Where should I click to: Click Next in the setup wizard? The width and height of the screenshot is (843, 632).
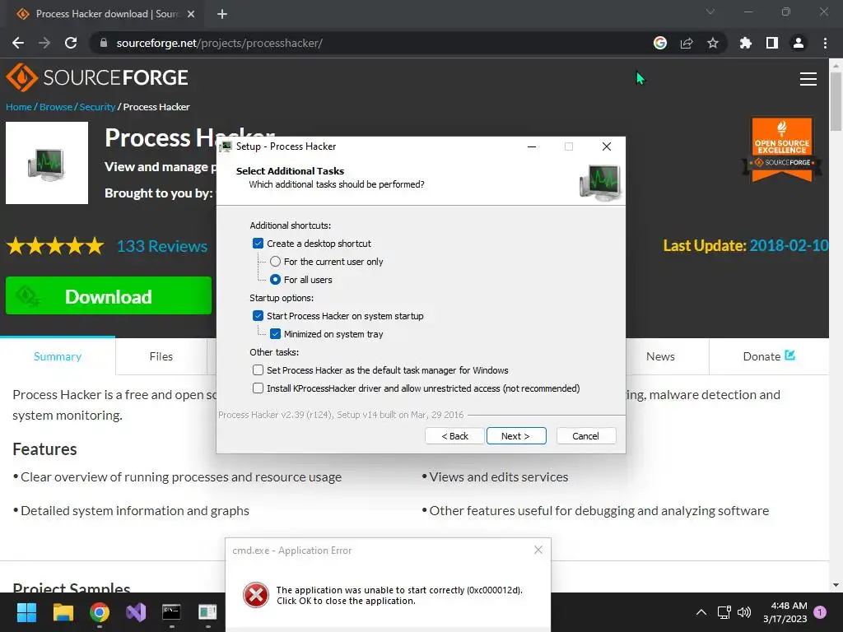coord(516,436)
